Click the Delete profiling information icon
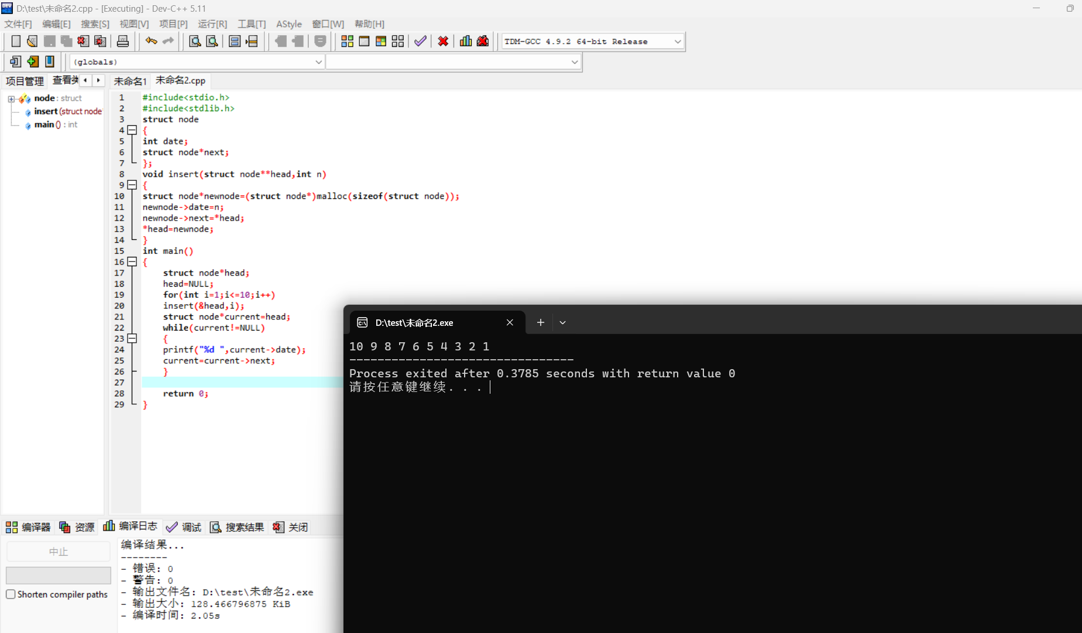Image resolution: width=1082 pixels, height=633 pixels. 483,41
